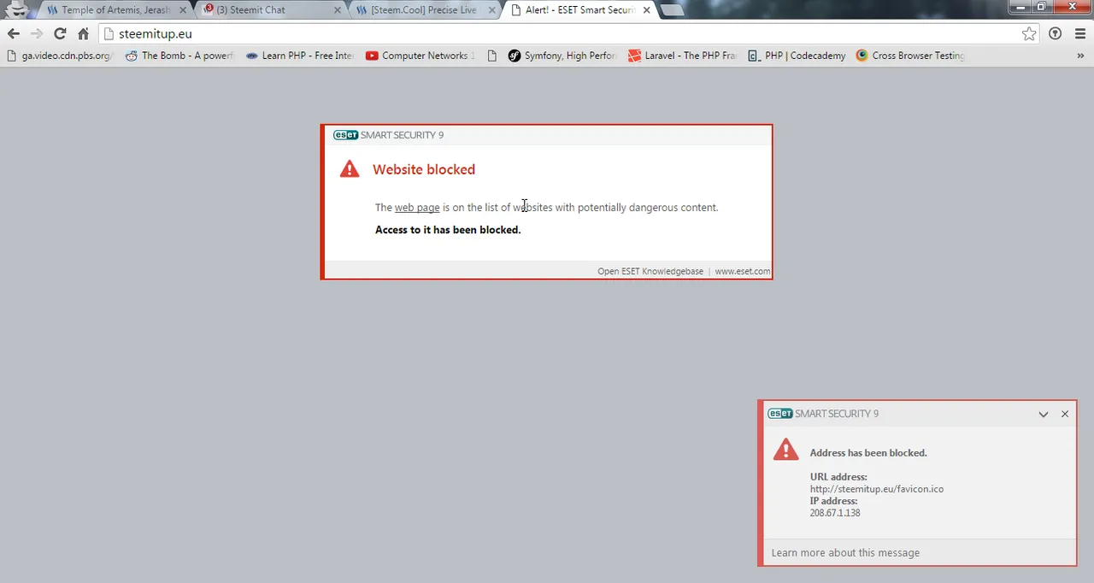The height and width of the screenshot is (583, 1094).
Task: Click the extension icon beside the star
Action: pyautogui.click(x=1056, y=34)
